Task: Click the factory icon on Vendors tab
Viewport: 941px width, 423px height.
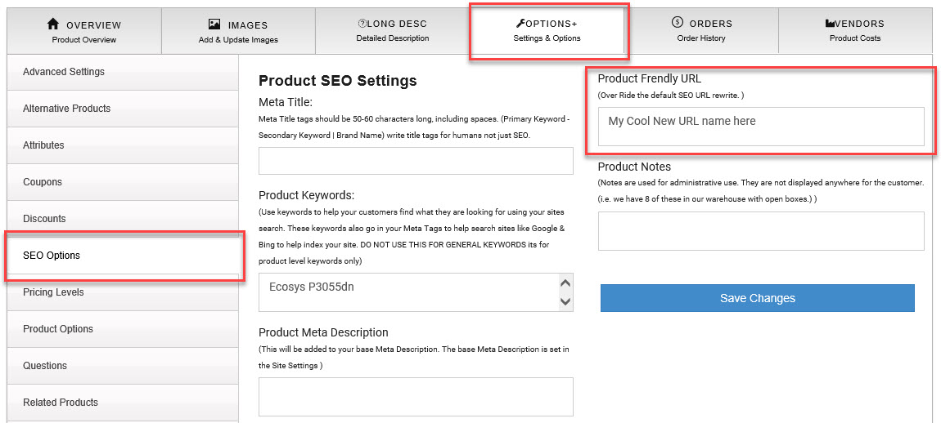Action: [830, 24]
